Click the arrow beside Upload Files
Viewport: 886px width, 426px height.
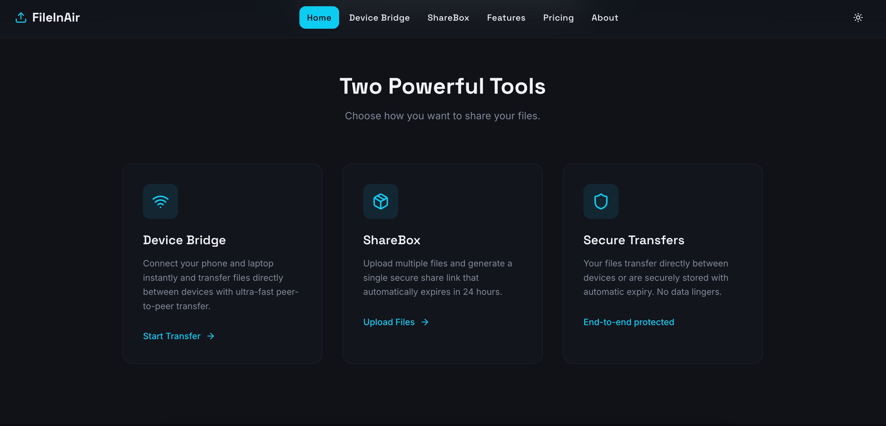point(425,322)
